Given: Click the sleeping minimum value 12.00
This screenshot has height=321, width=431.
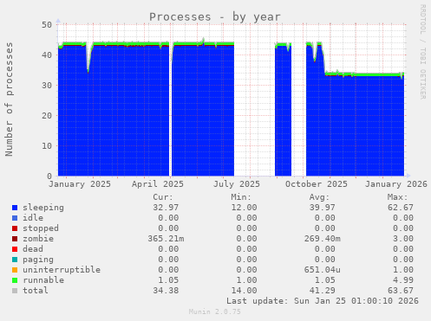Looking at the screenshot, I should click(244, 208).
